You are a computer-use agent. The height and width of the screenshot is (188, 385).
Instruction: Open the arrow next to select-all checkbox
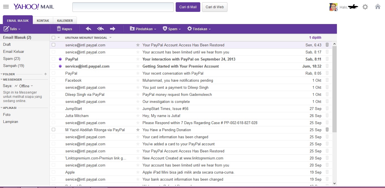(59, 38)
